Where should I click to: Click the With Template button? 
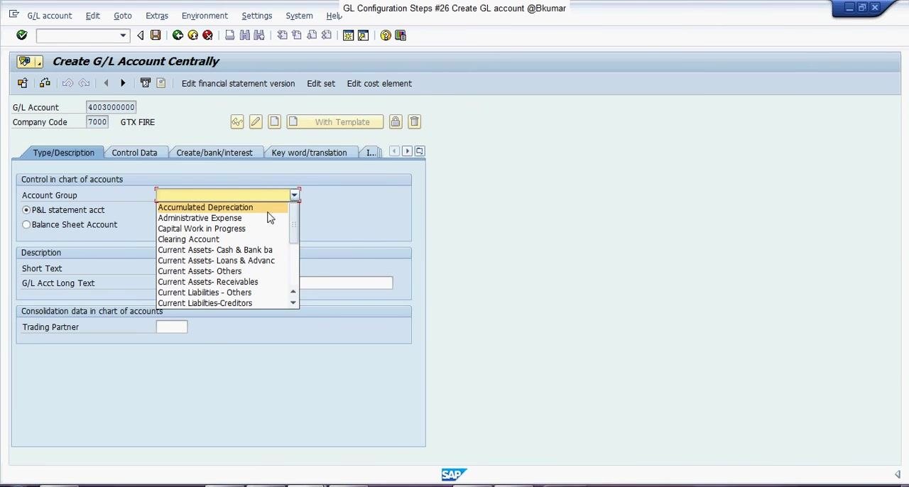(x=335, y=122)
